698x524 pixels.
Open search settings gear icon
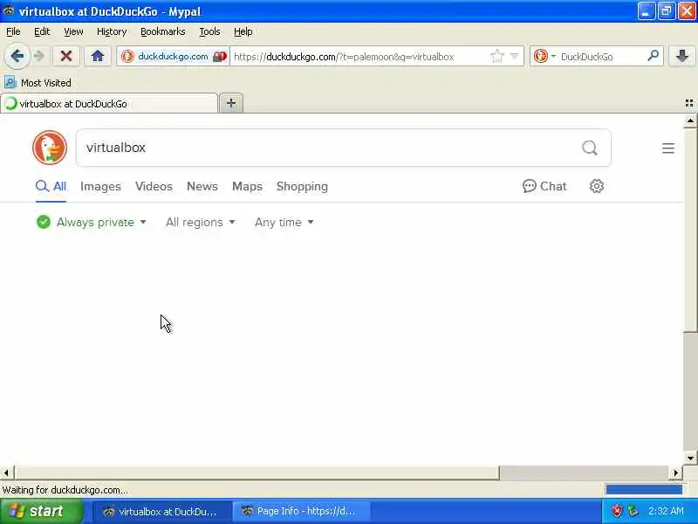(x=597, y=186)
